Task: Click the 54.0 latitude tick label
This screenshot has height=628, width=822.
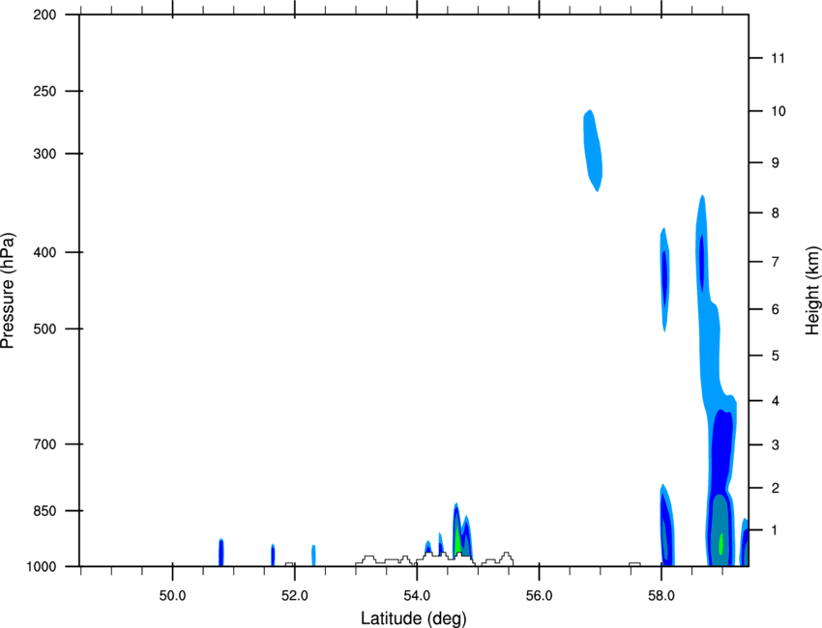Action: pyautogui.click(x=417, y=596)
